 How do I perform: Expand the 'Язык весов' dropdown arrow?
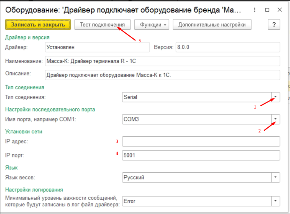(275, 177)
